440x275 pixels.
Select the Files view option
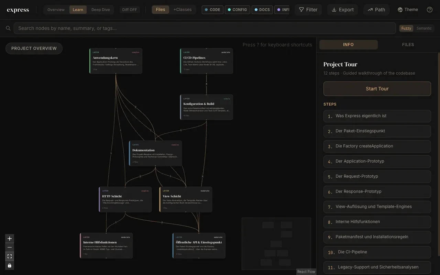pos(161,10)
